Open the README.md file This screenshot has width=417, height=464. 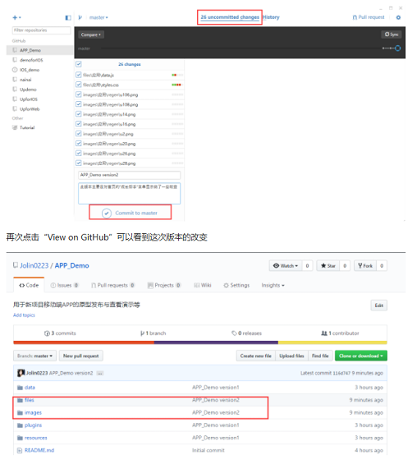tap(39, 450)
